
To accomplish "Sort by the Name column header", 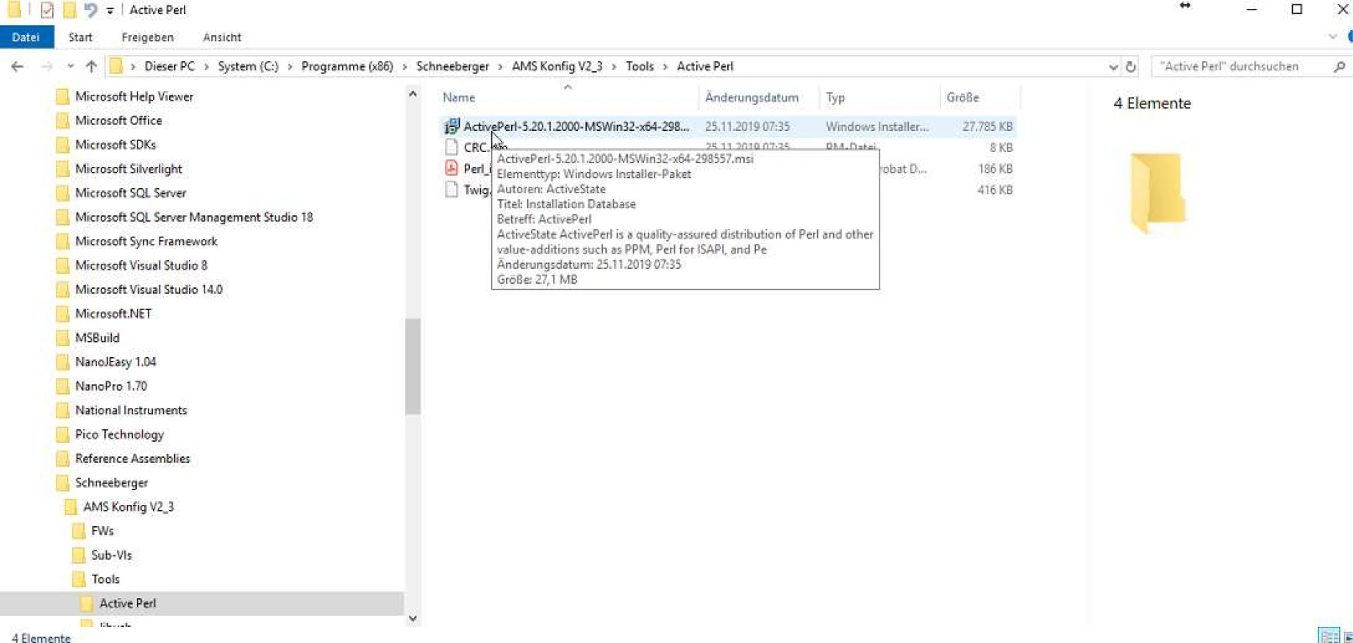I will click(x=459, y=97).
